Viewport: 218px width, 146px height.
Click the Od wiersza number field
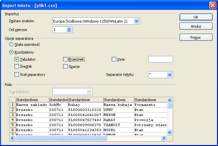[60, 30]
